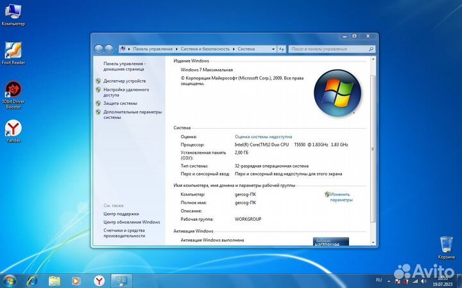Minimize the Система window
Screen dimensions: 462x288
[x=345, y=36]
